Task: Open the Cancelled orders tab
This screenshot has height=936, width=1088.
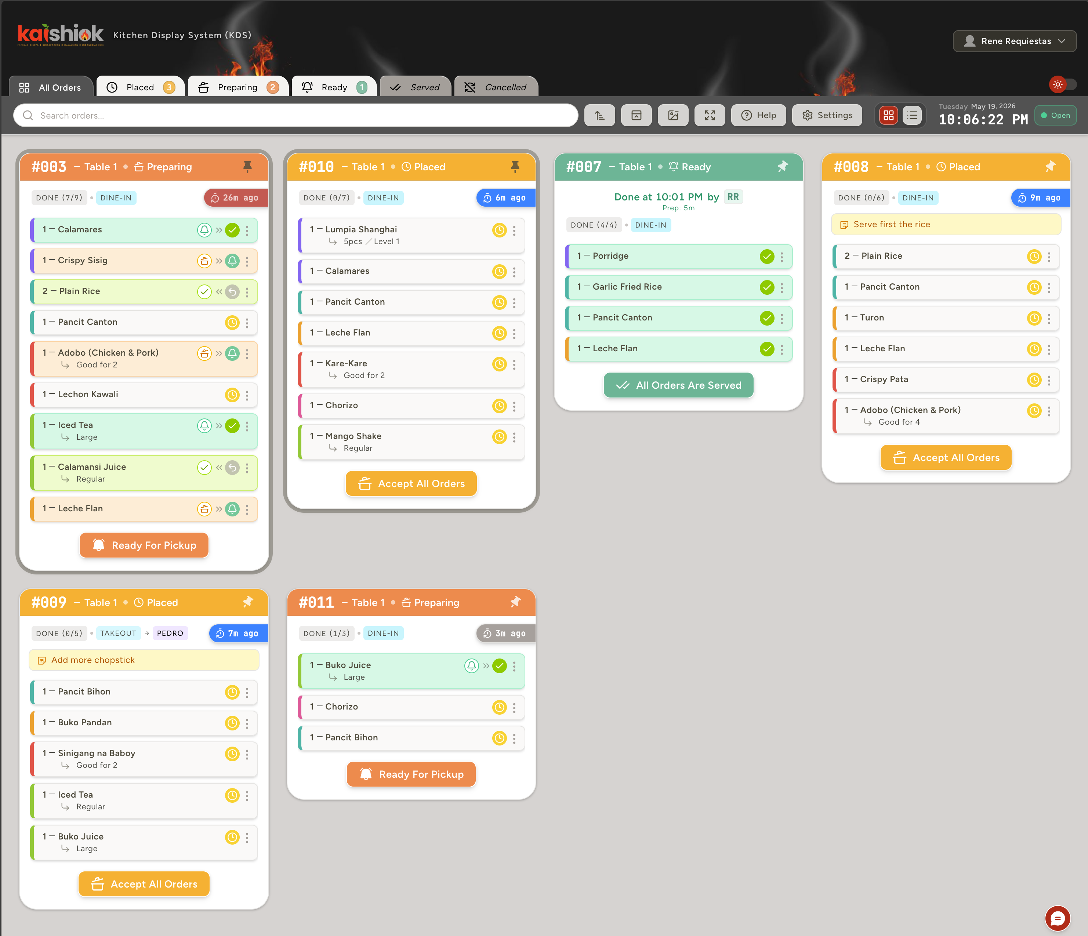Action: pyautogui.click(x=496, y=87)
